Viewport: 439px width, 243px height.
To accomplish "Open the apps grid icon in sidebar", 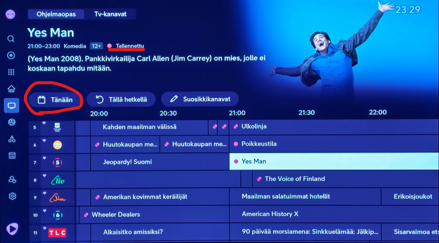I will [x=11, y=72].
